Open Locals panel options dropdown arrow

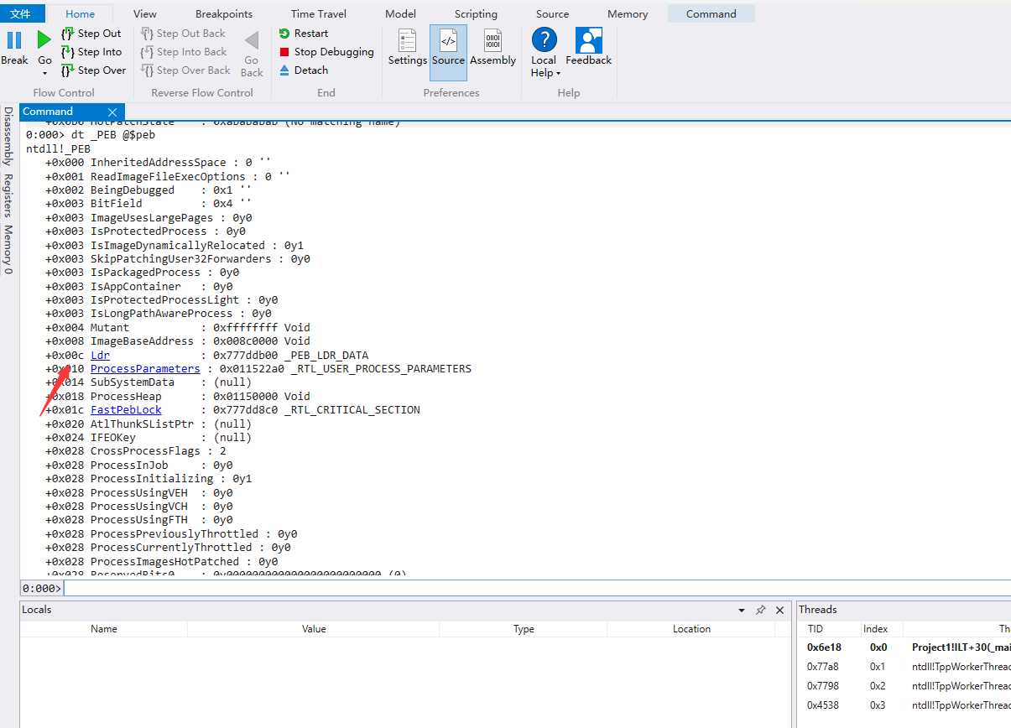click(x=741, y=611)
